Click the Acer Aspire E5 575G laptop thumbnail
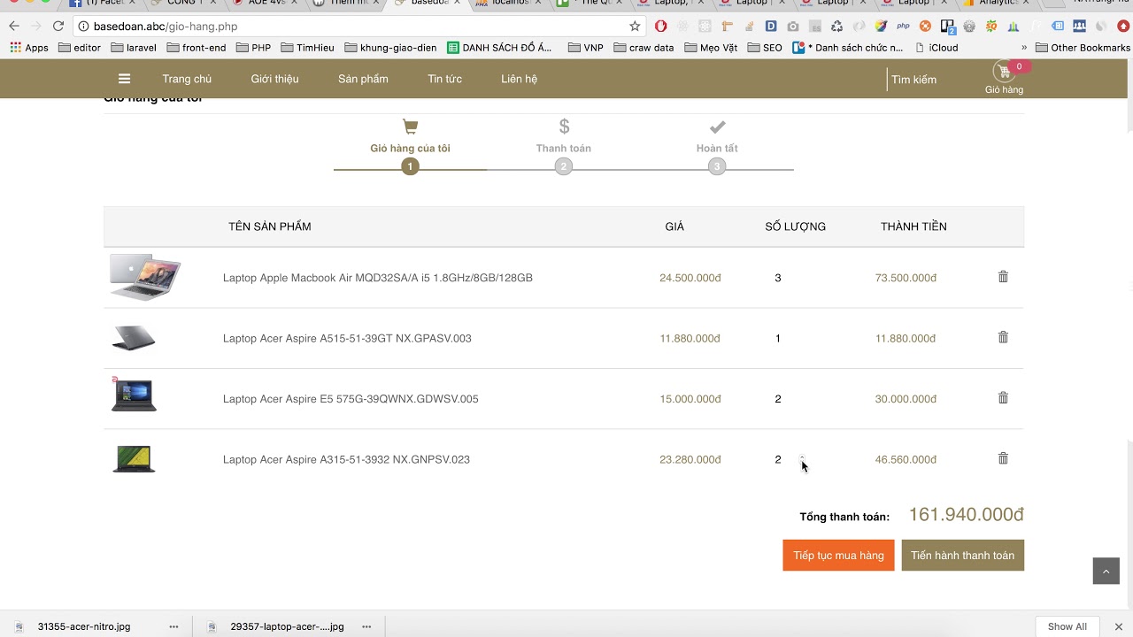Viewport: 1133px width, 637px height. (134, 395)
